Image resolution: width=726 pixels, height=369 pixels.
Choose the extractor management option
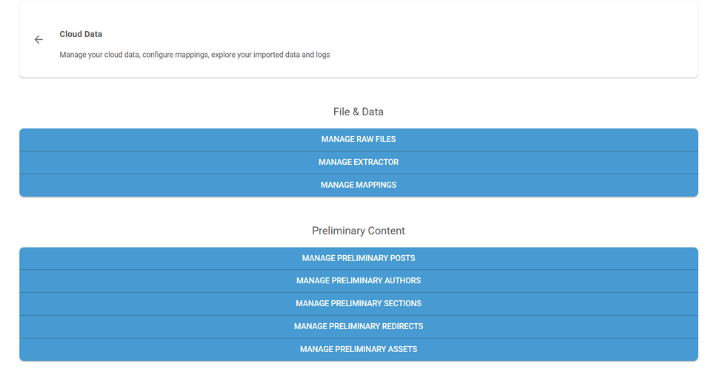359,163
